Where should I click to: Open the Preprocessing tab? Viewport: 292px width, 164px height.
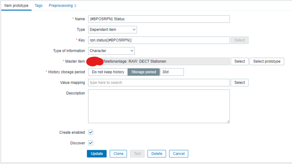(62, 6)
